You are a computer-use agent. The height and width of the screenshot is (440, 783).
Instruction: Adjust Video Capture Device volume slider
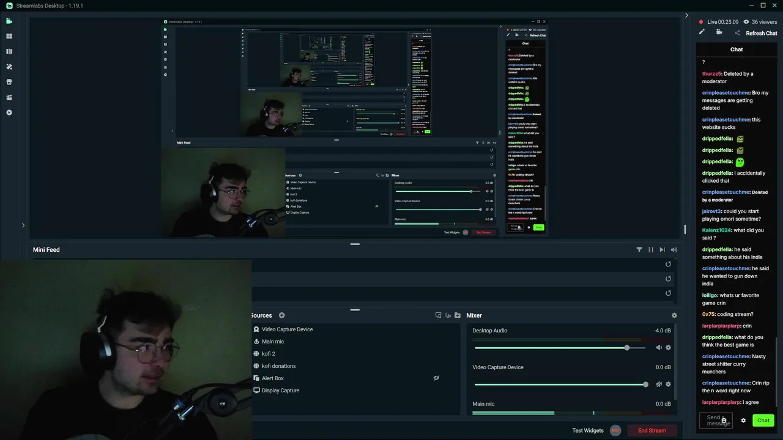(x=560, y=384)
